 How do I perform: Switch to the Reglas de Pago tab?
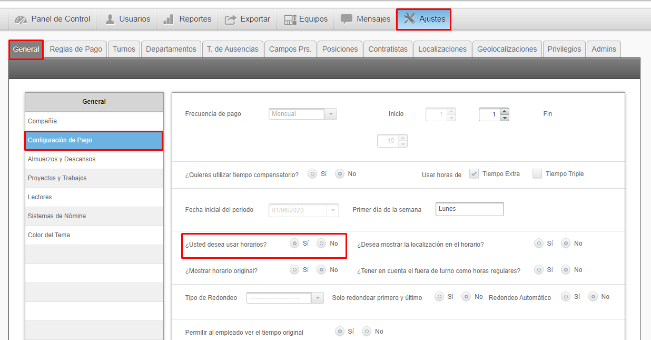[x=76, y=49]
